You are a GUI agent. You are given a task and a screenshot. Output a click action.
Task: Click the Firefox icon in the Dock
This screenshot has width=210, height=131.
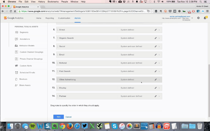tap(70, 126)
